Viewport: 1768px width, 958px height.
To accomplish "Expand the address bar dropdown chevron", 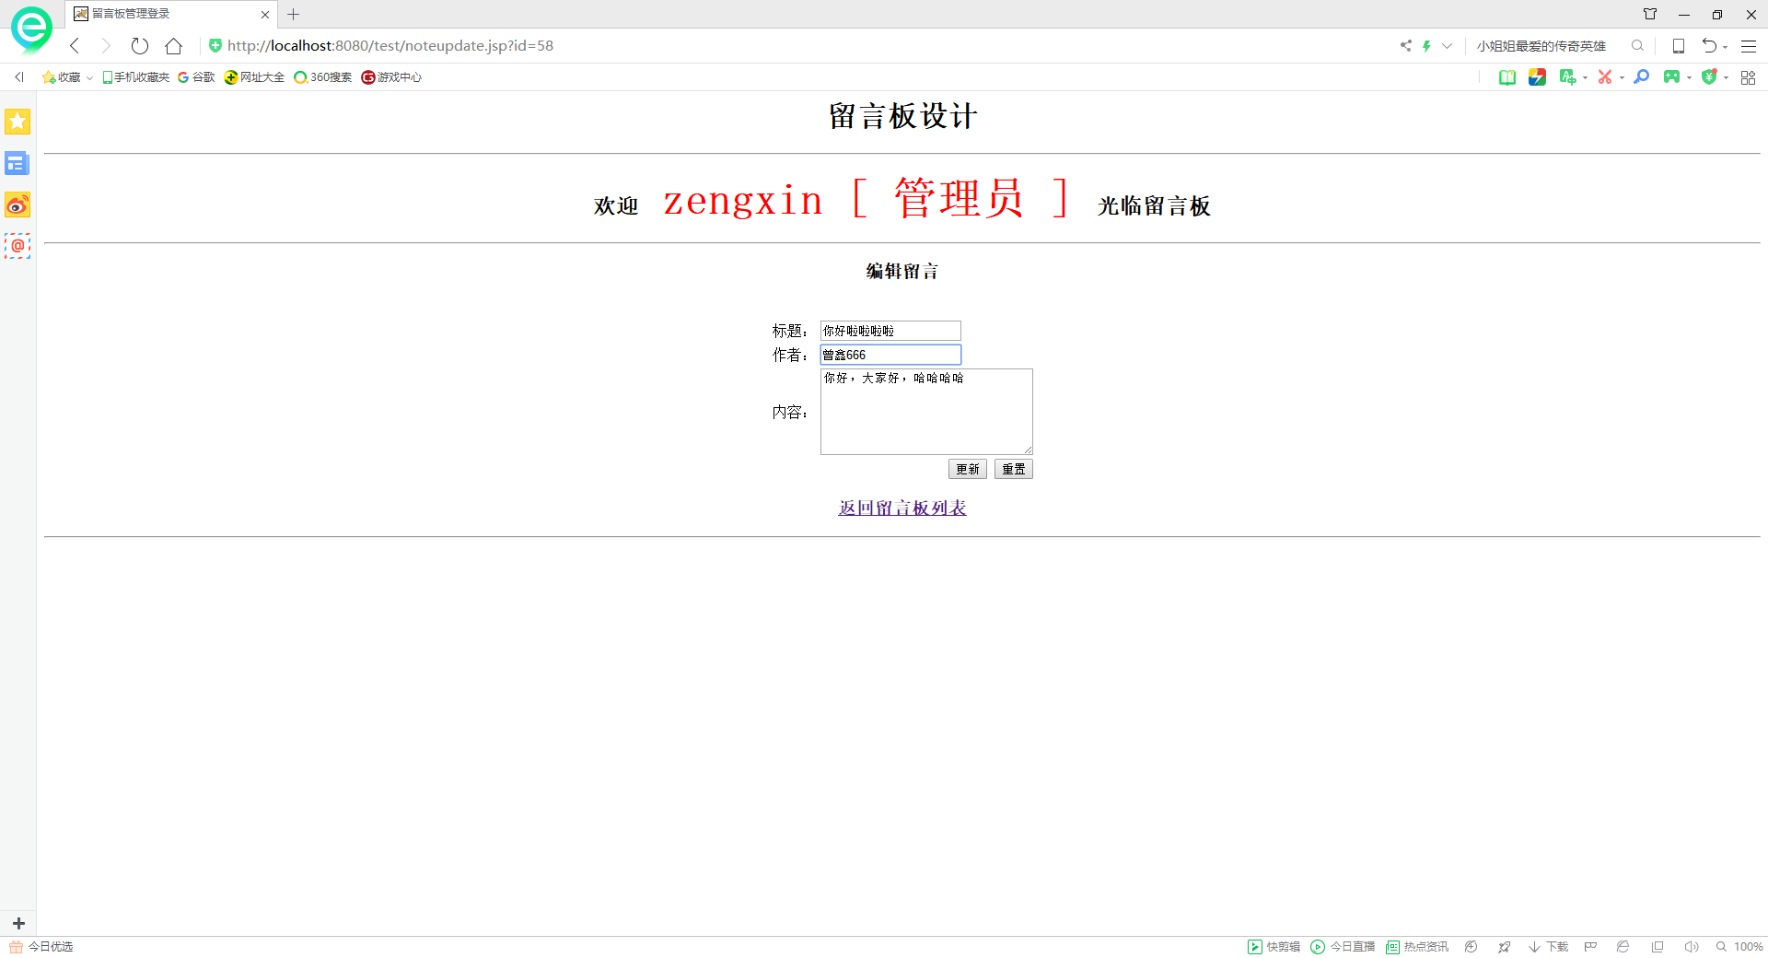I will [1447, 45].
